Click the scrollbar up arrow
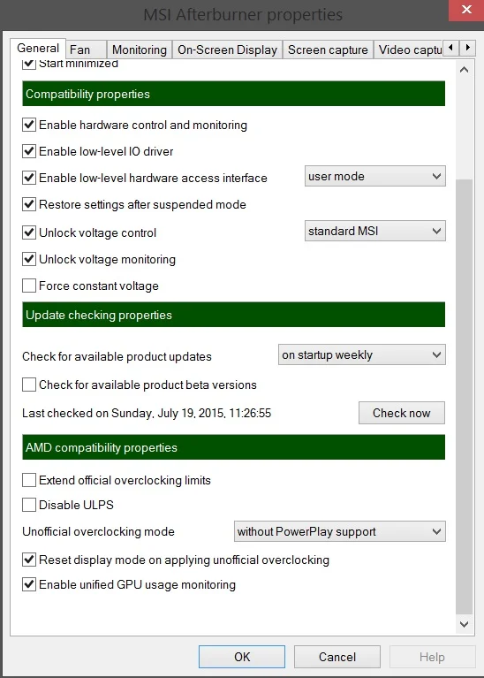The height and width of the screenshot is (678, 484). (464, 70)
